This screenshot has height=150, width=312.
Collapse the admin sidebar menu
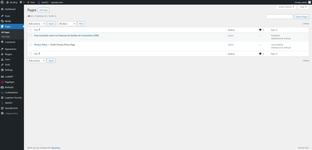[11, 113]
